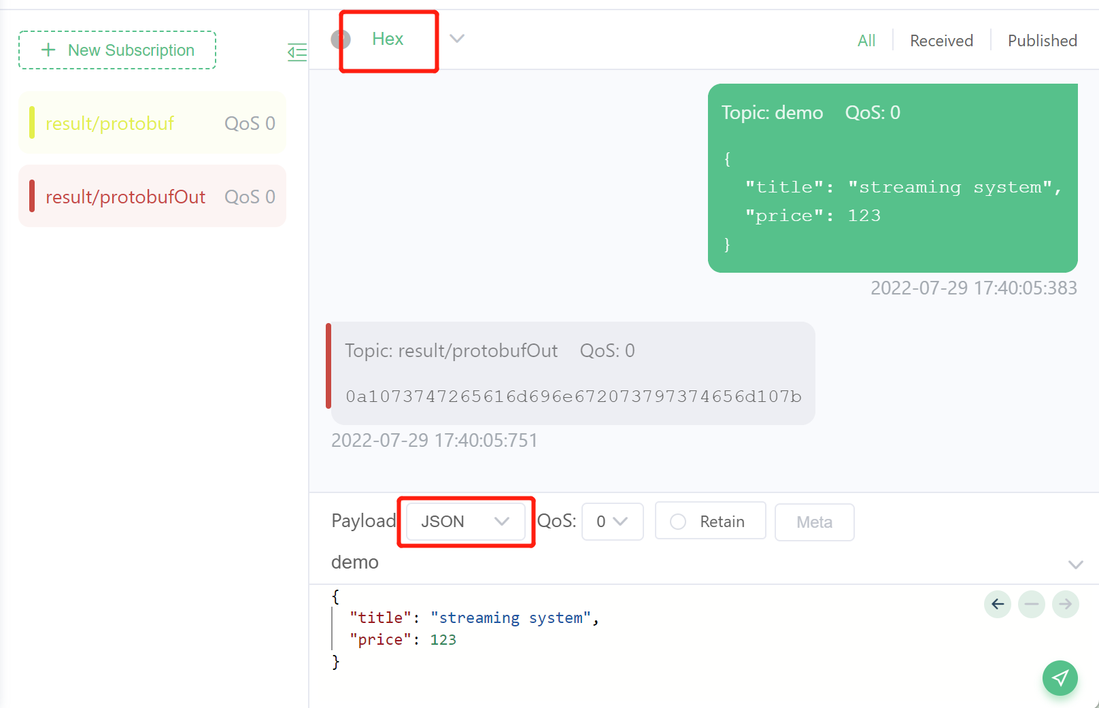Send the message with paper plane button
This screenshot has height=708, width=1099.
[1060, 678]
